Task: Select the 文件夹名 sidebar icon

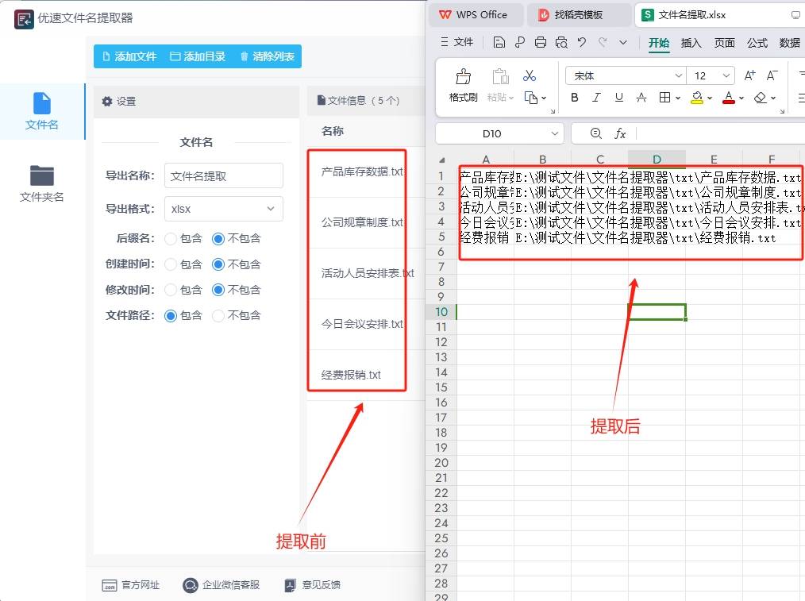Action: [41, 177]
